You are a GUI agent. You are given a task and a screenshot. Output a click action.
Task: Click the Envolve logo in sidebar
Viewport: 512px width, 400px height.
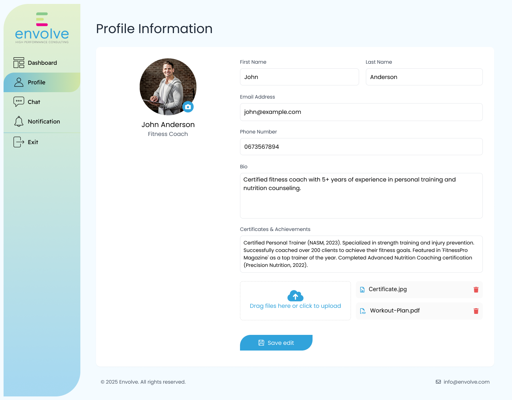[42, 28]
